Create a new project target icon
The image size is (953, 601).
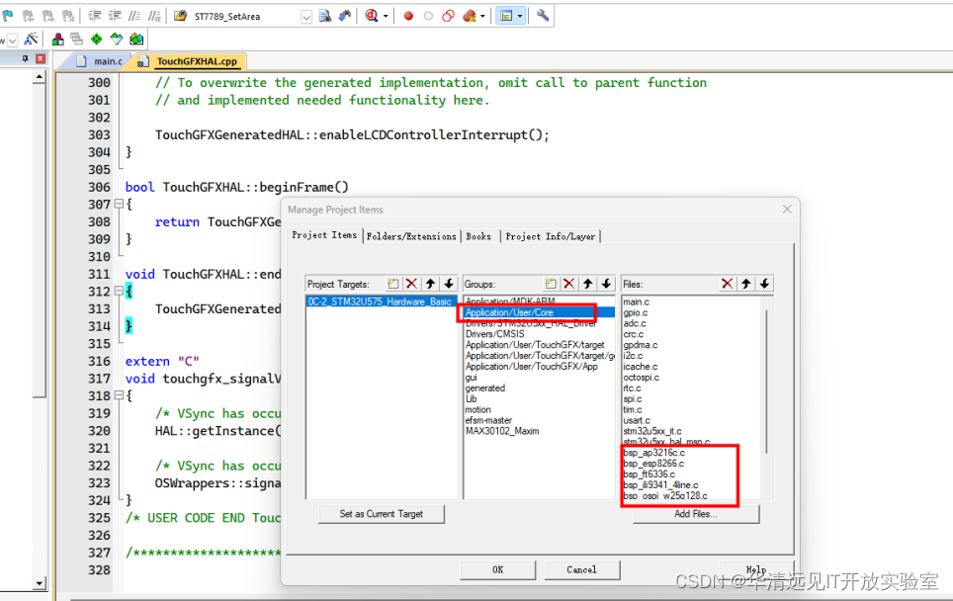coord(393,284)
